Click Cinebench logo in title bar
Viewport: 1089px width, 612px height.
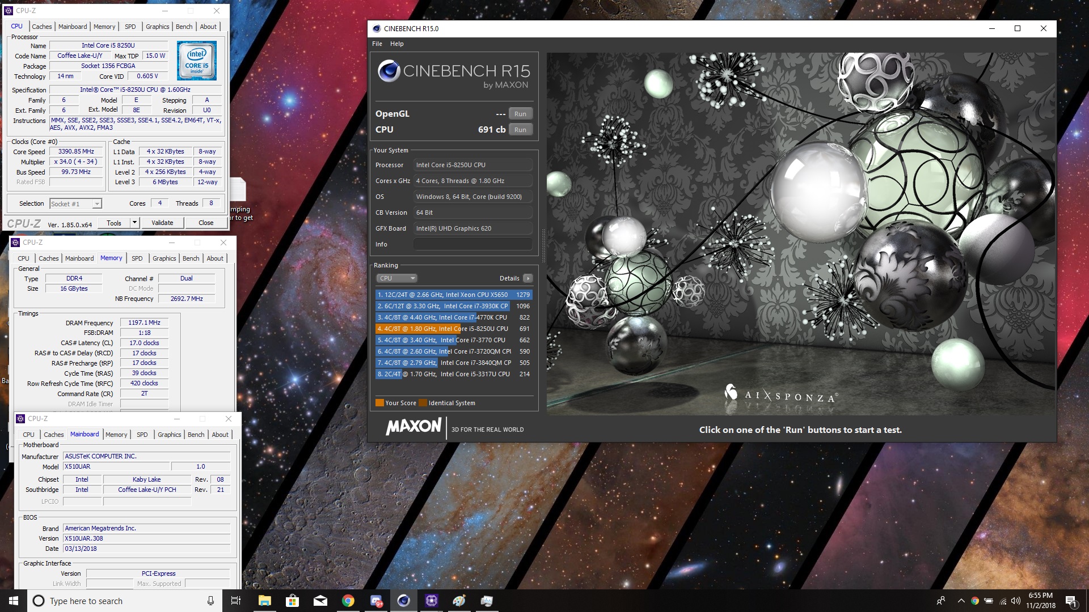click(376, 28)
